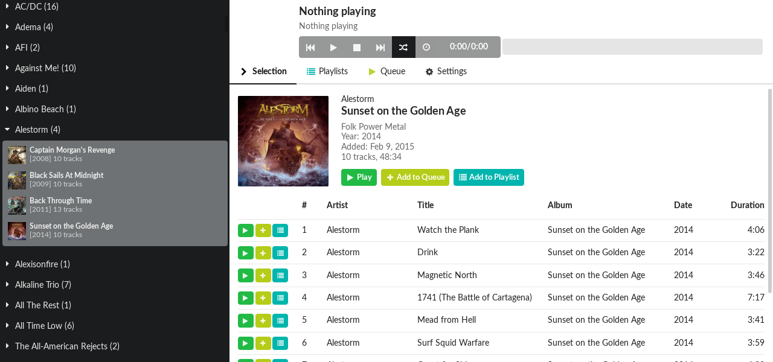Expand Alkaline Trio artist
The image size is (773, 362).
point(7,285)
